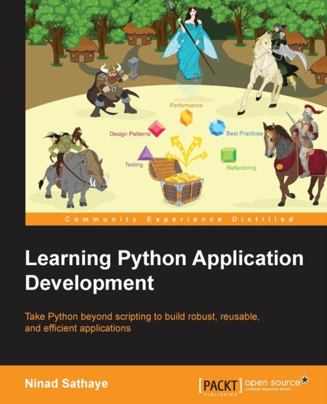Click the fairy in the blue dress
The height and width of the screenshot is (404, 327).
pyautogui.click(x=190, y=42)
